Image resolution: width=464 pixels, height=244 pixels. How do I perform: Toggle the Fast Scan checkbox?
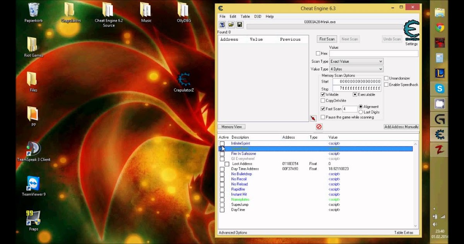coord(323,109)
